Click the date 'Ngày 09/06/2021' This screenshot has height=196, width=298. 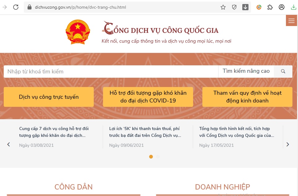pyautogui.click(x=126, y=145)
